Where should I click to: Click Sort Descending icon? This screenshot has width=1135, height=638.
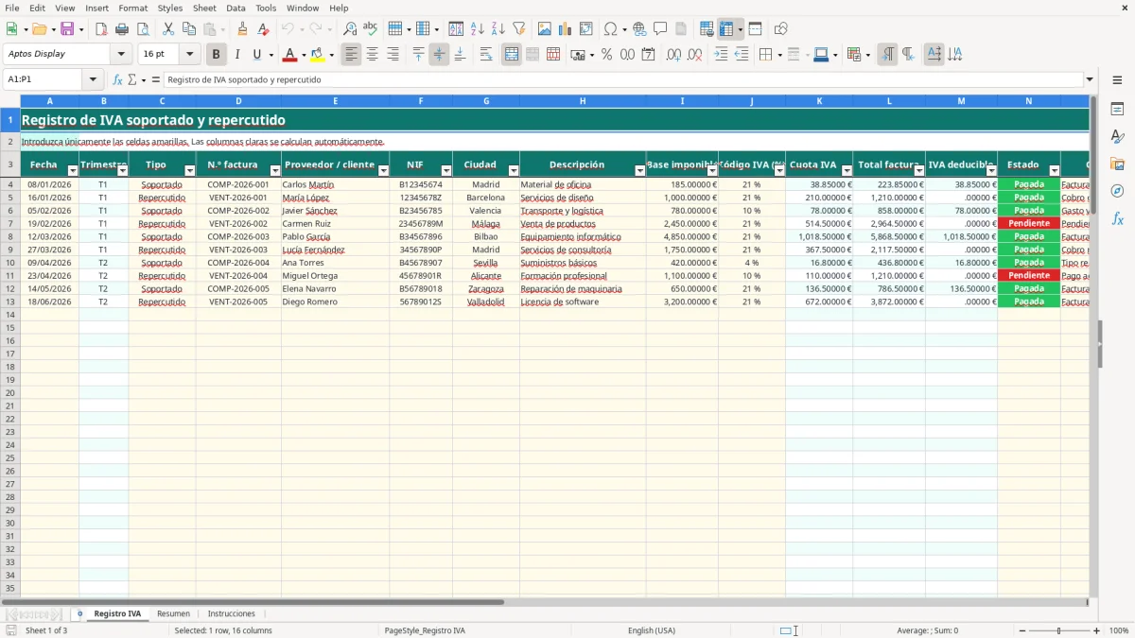(498, 29)
